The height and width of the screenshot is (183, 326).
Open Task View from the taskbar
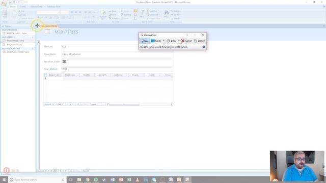click(71, 179)
